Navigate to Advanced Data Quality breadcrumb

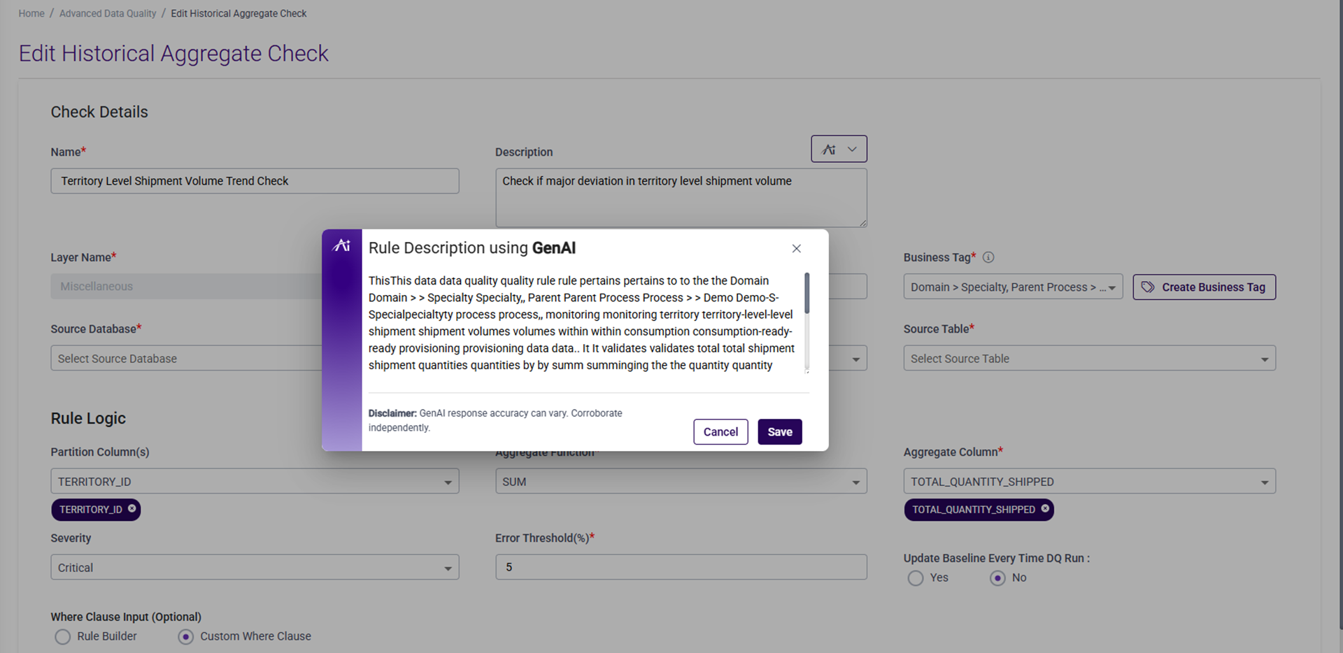[108, 13]
